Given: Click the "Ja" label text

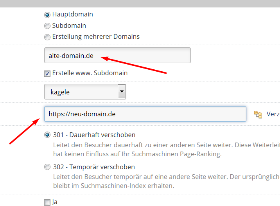Looking at the screenshot, I should (55, 202).
